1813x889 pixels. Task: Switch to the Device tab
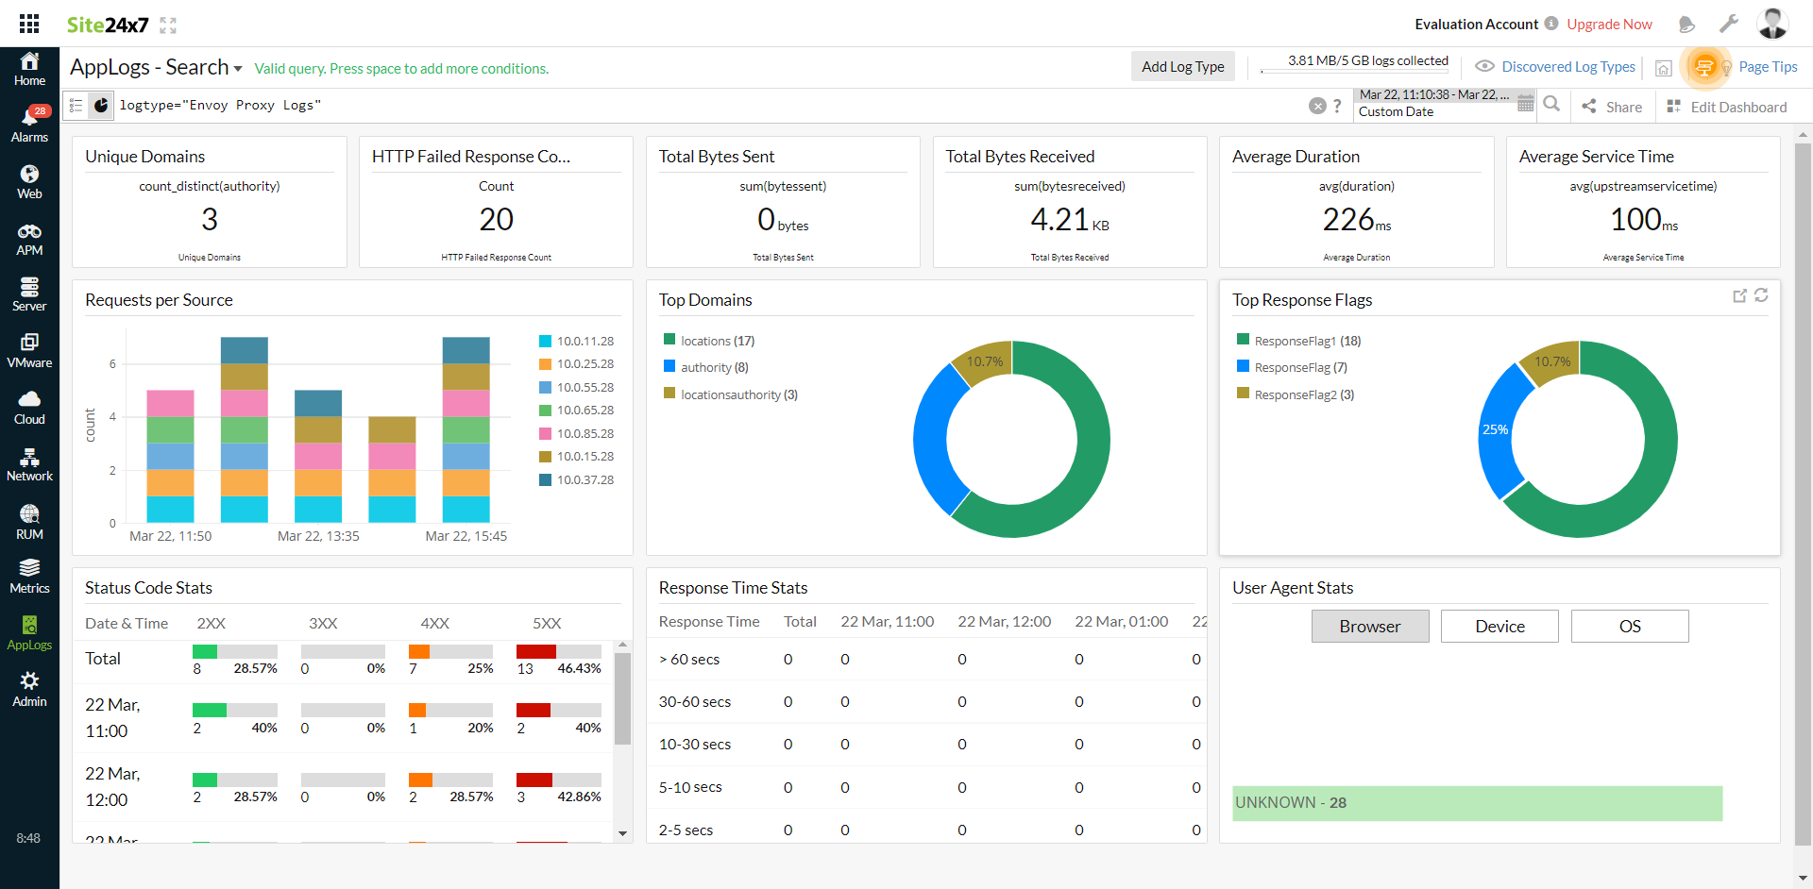point(1499,627)
